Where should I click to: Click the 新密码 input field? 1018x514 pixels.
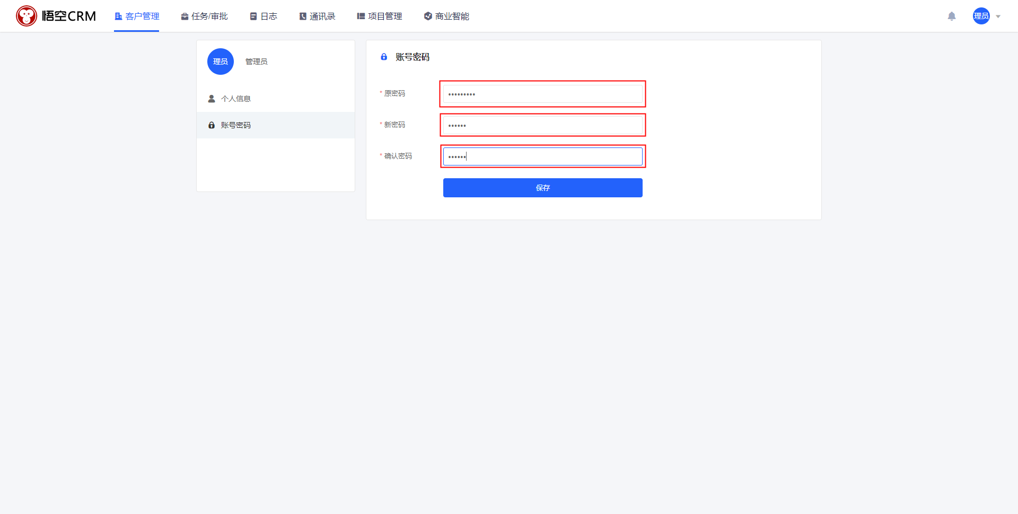tap(543, 125)
